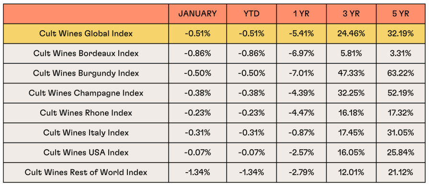The height and width of the screenshot is (188, 431).
Task: Select the Cult Wines Global Index row label
Action: tap(86, 34)
